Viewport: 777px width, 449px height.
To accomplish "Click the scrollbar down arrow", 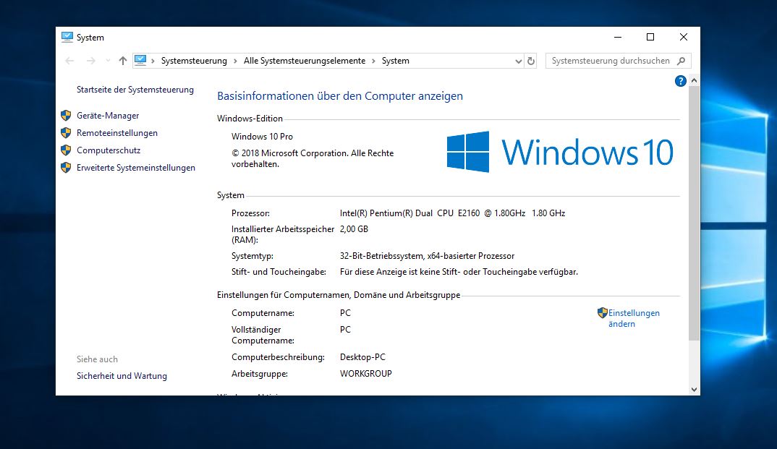I will 695,390.
